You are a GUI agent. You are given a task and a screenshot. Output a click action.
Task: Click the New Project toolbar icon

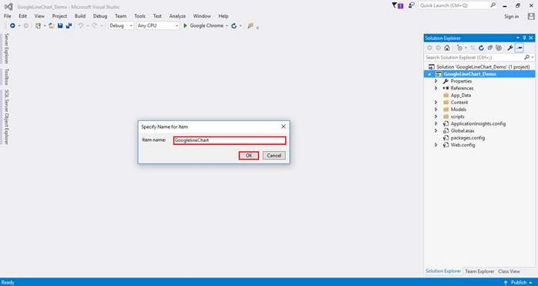coord(38,25)
